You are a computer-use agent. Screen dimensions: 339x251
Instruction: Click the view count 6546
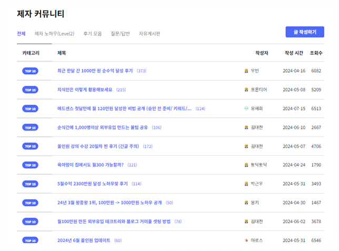316,240
